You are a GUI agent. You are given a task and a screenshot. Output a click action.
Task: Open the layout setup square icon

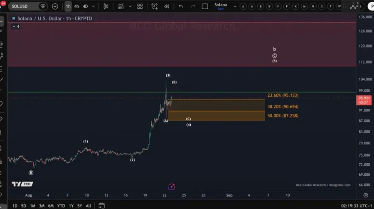tap(205, 7)
